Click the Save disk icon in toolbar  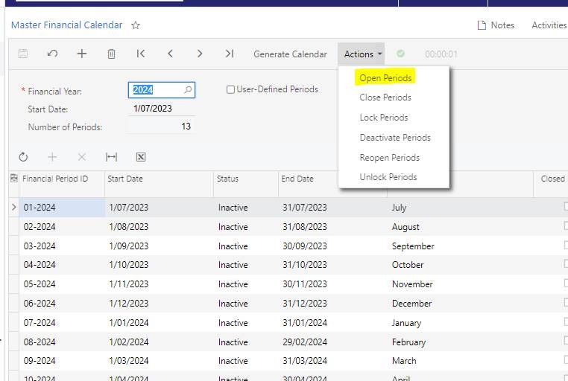(x=23, y=54)
